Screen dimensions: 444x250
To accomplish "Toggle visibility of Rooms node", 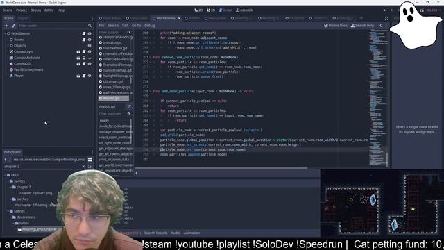I will (x=89, y=40).
